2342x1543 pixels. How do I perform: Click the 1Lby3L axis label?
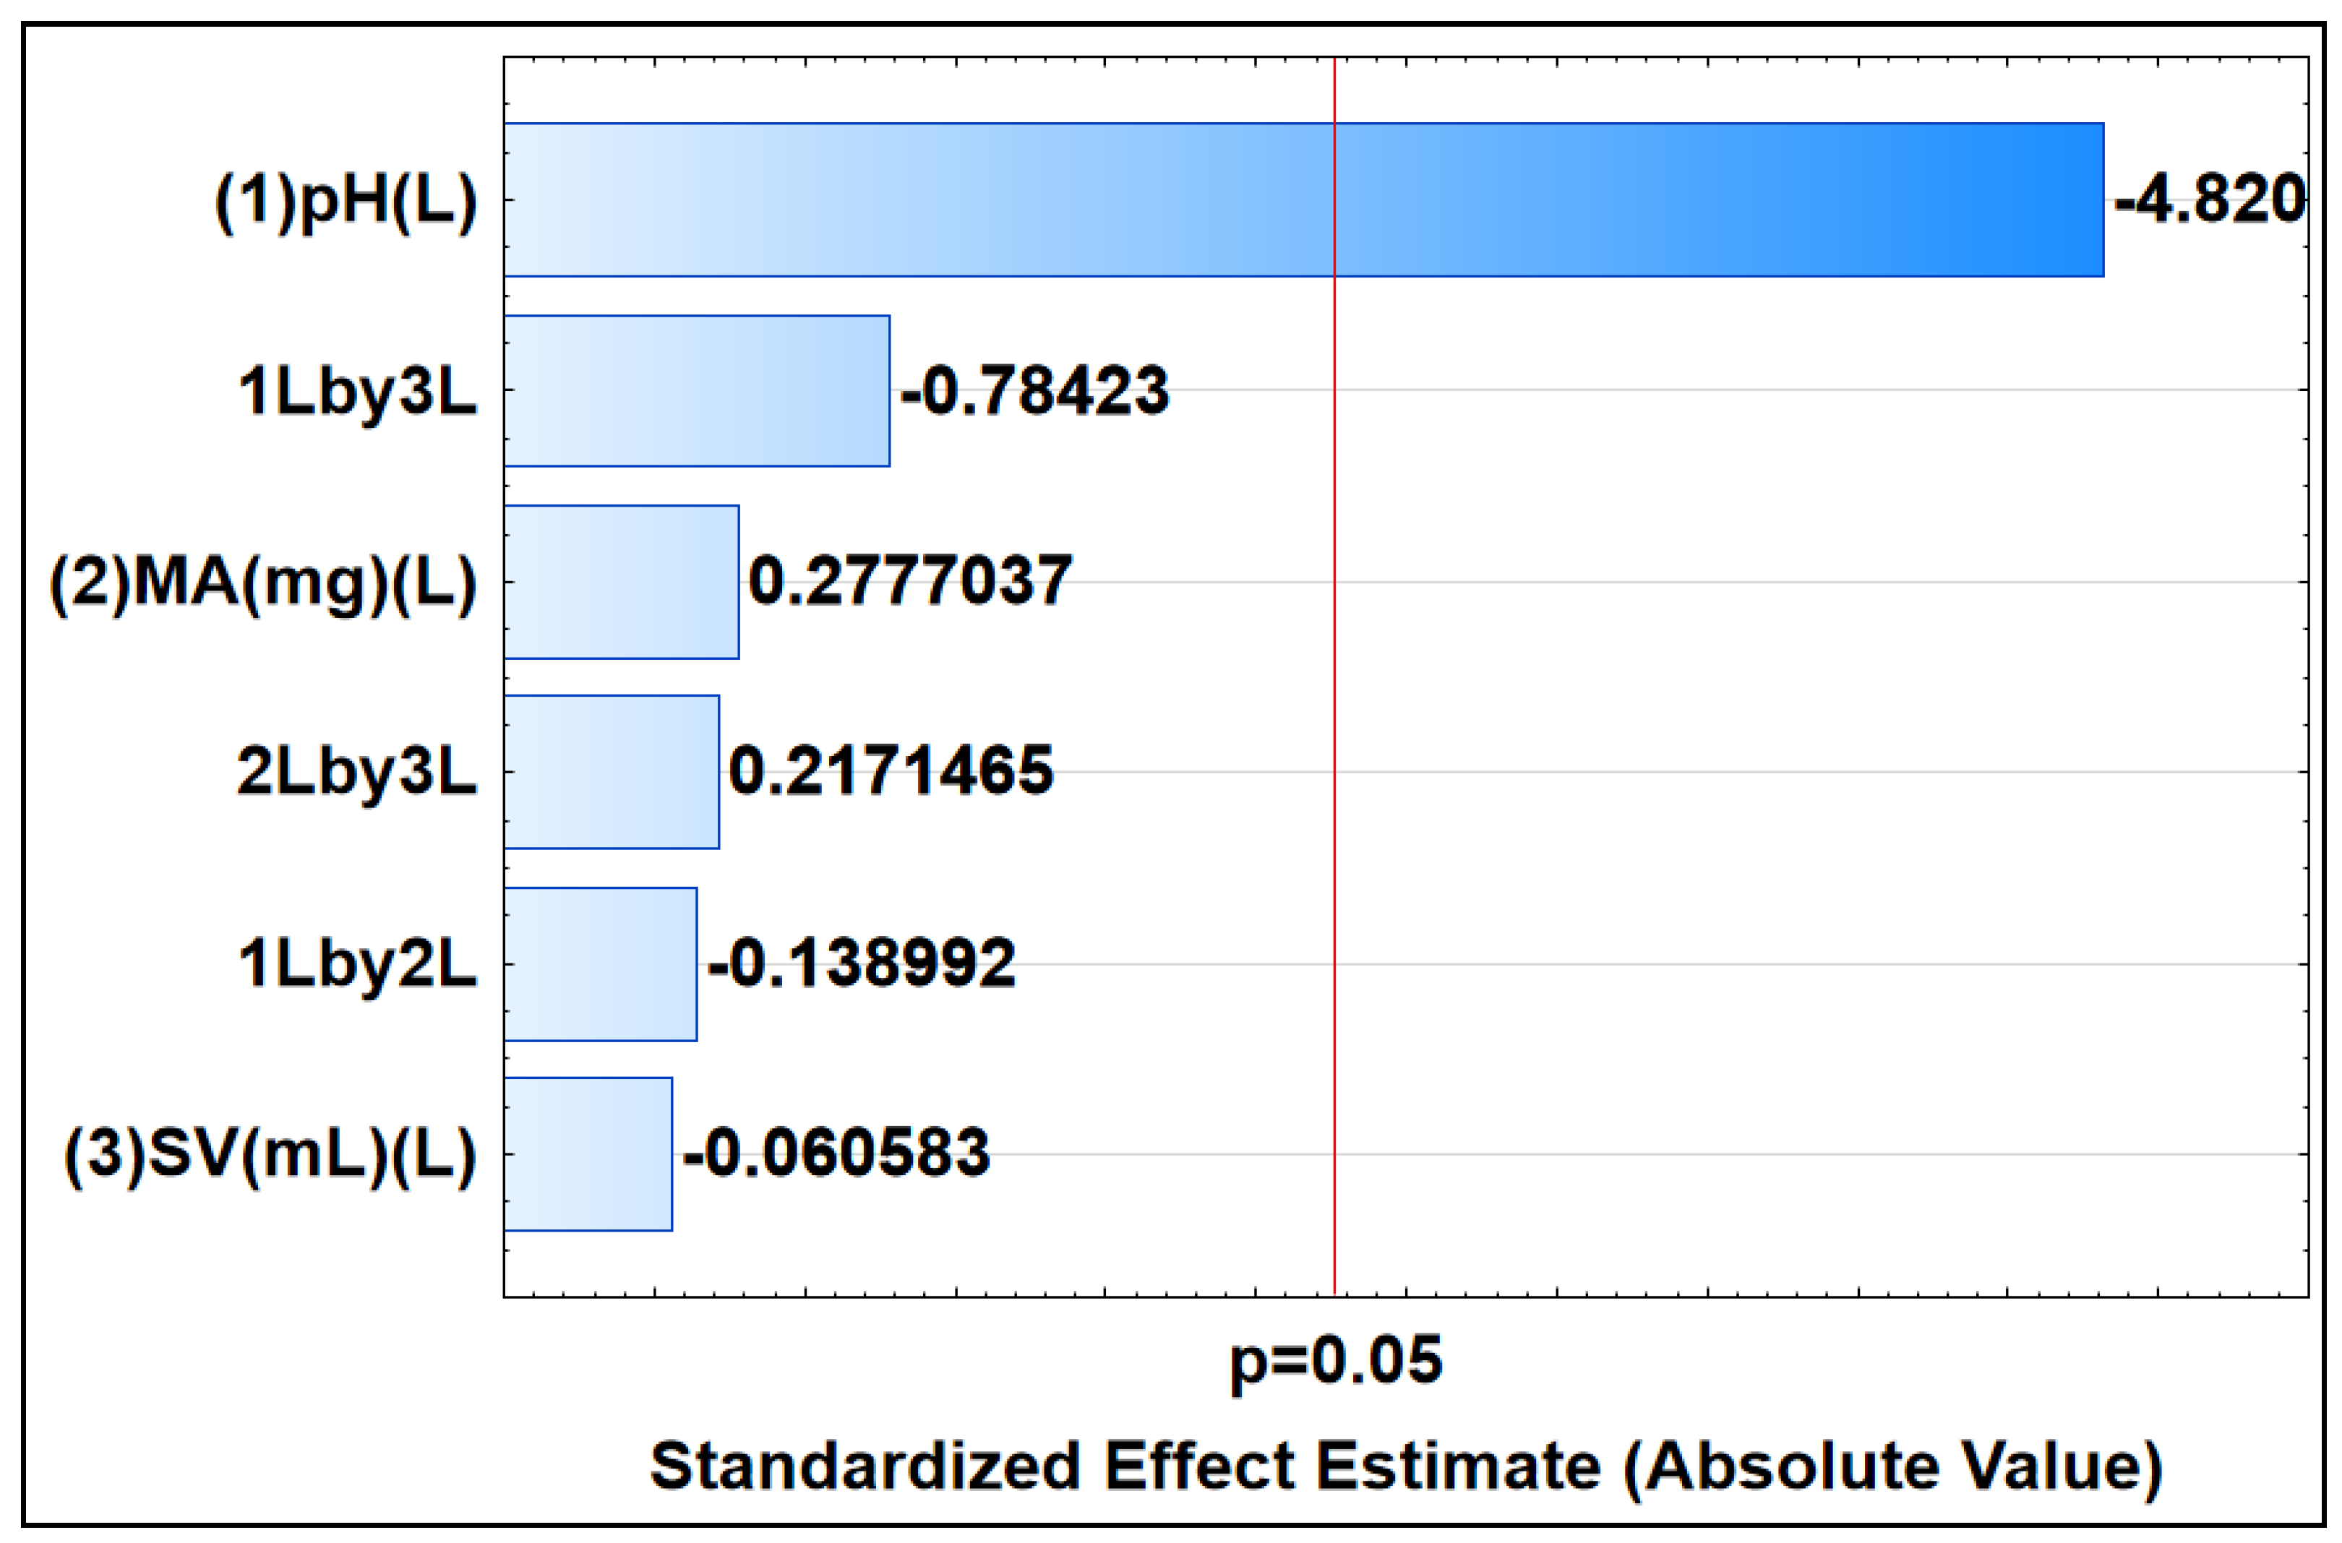359,391
